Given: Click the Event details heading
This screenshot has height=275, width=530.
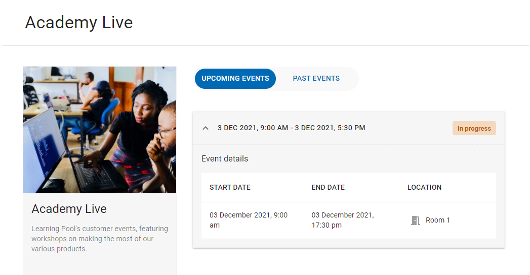Looking at the screenshot, I should pos(225,159).
